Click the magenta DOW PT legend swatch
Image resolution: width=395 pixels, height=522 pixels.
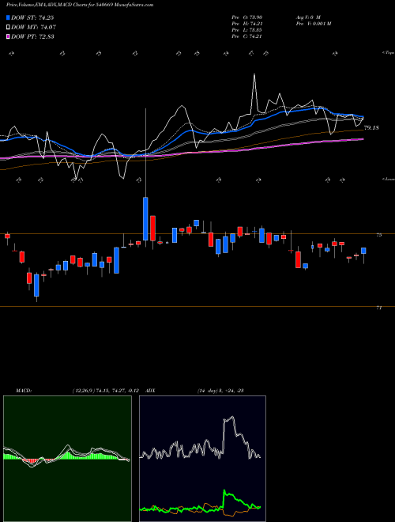8,36
